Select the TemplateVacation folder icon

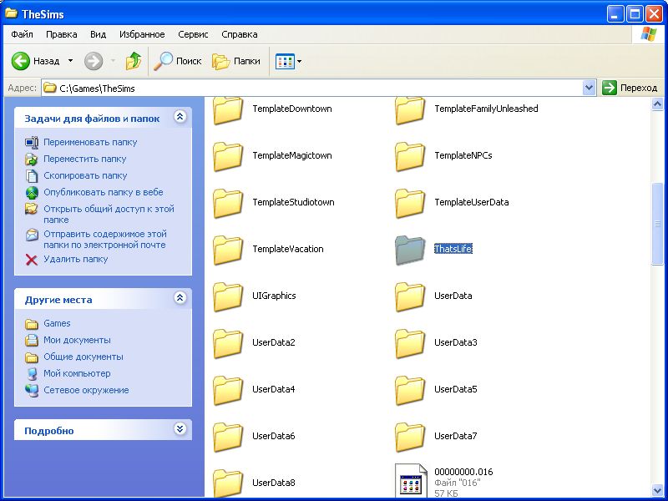click(x=228, y=250)
